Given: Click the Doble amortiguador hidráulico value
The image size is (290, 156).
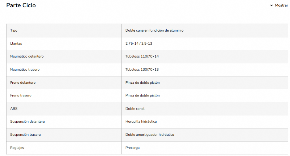Looking at the screenshot, I should tap(150, 135).
